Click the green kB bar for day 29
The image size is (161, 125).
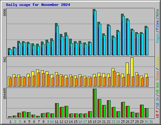tap(142, 111)
